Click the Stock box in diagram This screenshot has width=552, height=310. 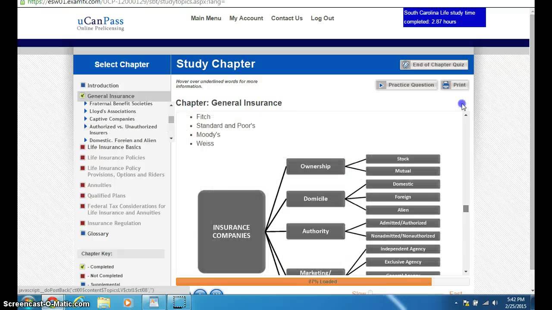[x=403, y=159]
